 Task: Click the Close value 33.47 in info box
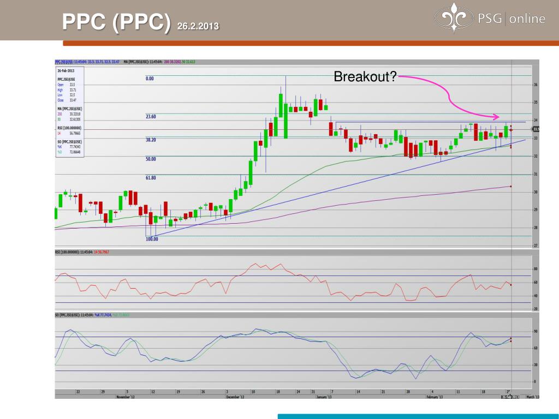pos(73,100)
